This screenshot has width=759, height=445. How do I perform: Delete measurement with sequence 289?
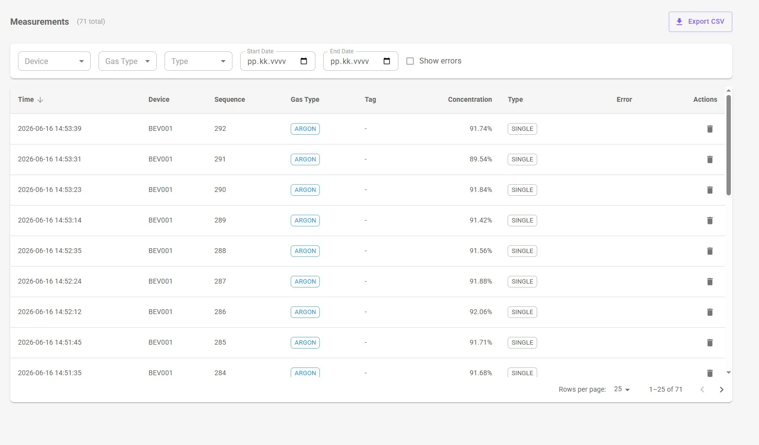(x=709, y=221)
